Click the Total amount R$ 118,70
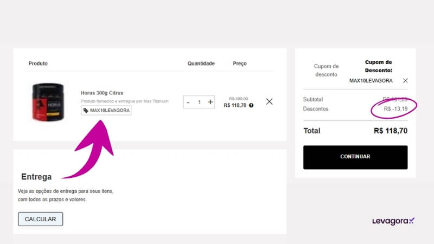The width and height of the screenshot is (434, 244). 391,131
